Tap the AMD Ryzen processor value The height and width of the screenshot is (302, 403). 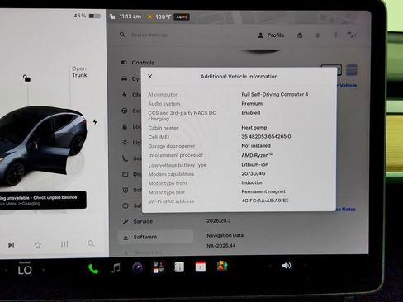257,155
